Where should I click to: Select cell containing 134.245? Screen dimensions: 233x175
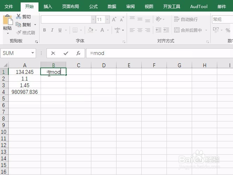[x=25, y=72]
